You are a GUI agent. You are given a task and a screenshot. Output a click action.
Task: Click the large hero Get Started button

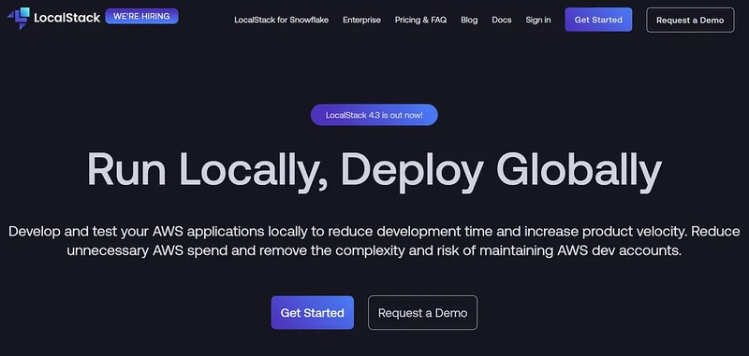pos(313,313)
